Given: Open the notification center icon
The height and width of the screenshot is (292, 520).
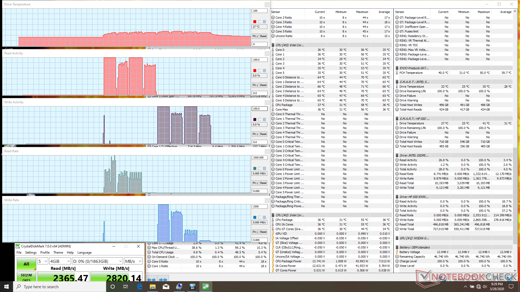Looking at the screenshot, I should (x=511, y=287).
